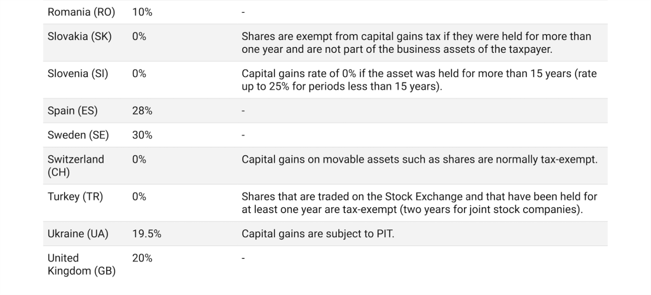Select the 30% rate for Sweden
Image resolution: width=651 pixels, height=295 pixels.
pos(142,135)
